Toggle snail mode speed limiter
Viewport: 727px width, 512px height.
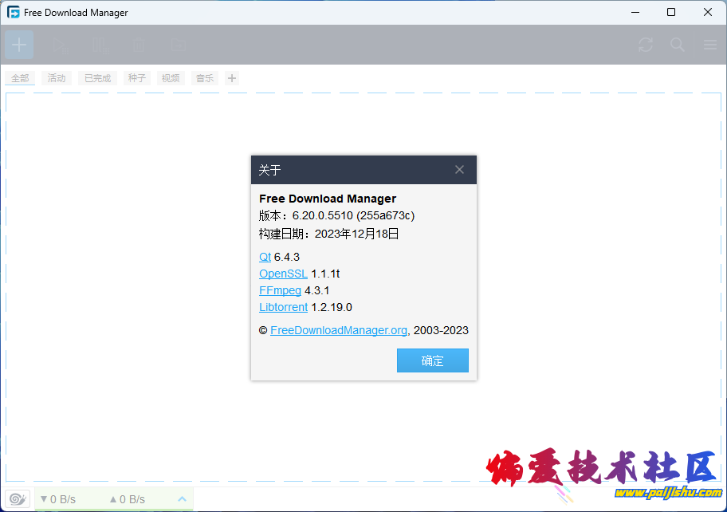coord(18,499)
